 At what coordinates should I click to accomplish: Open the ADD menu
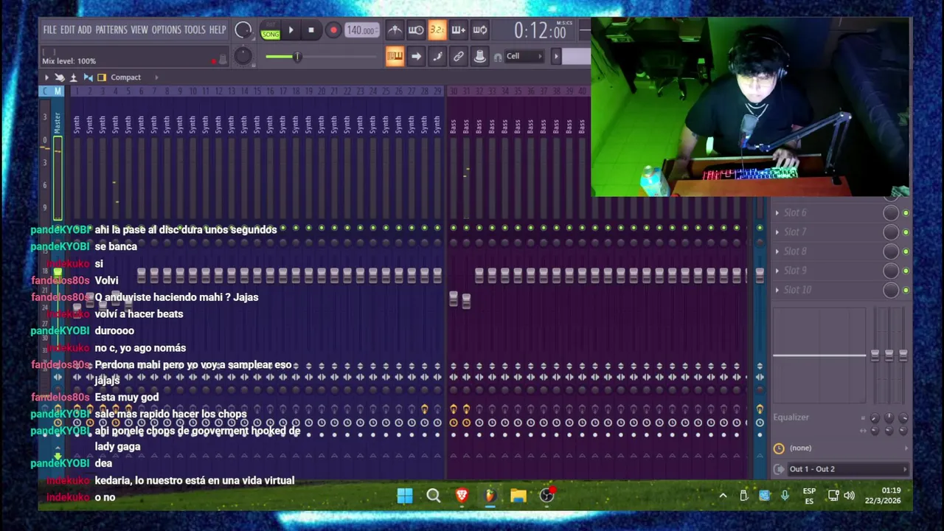tap(85, 30)
